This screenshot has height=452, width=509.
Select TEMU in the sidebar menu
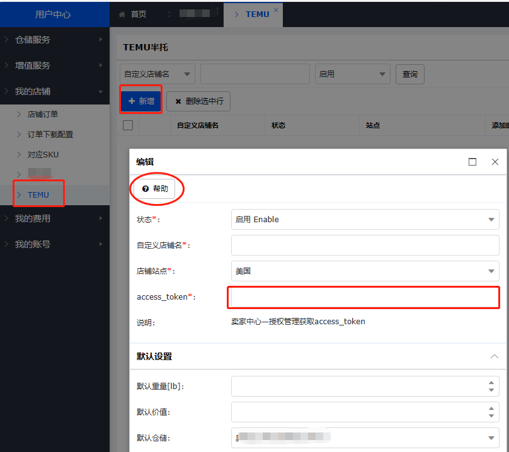pyautogui.click(x=38, y=195)
